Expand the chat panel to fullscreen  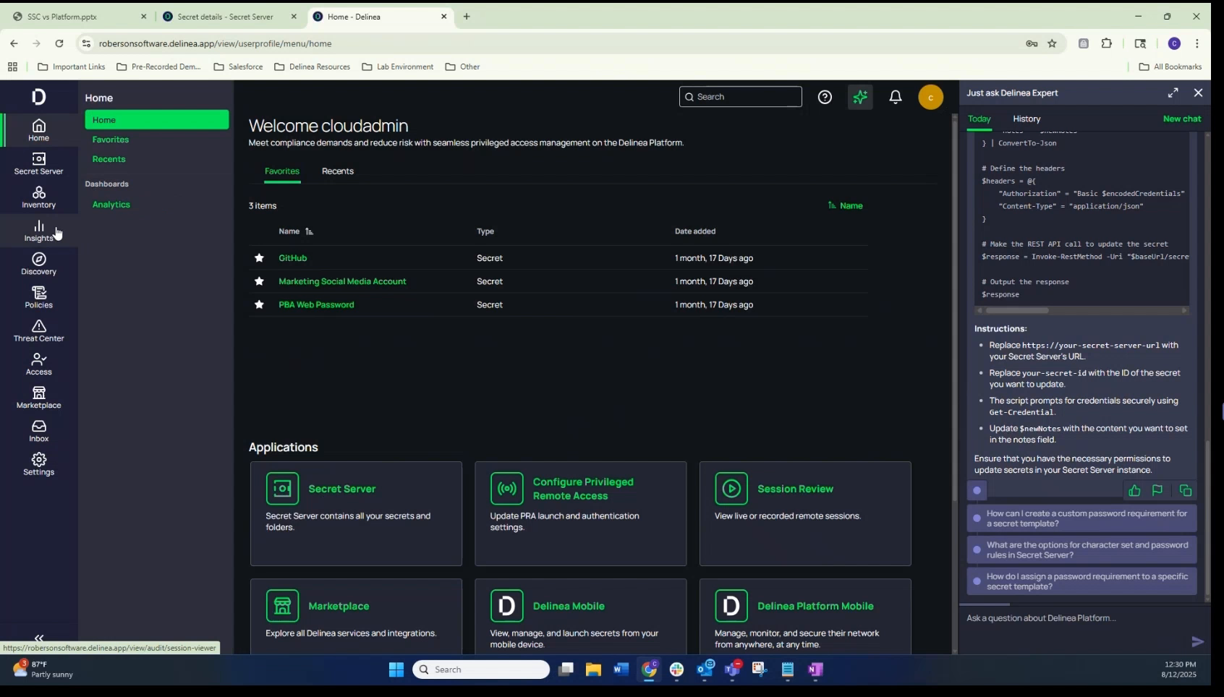pyautogui.click(x=1173, y=93)
